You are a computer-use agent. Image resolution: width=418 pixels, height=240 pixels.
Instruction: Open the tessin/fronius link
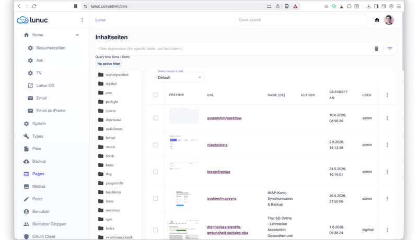click(x=218, y=172)
